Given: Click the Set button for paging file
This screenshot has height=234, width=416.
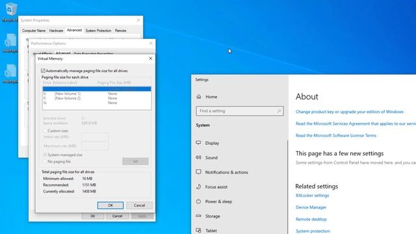Looking at the screenshot, I should click(x=135, y=161).
